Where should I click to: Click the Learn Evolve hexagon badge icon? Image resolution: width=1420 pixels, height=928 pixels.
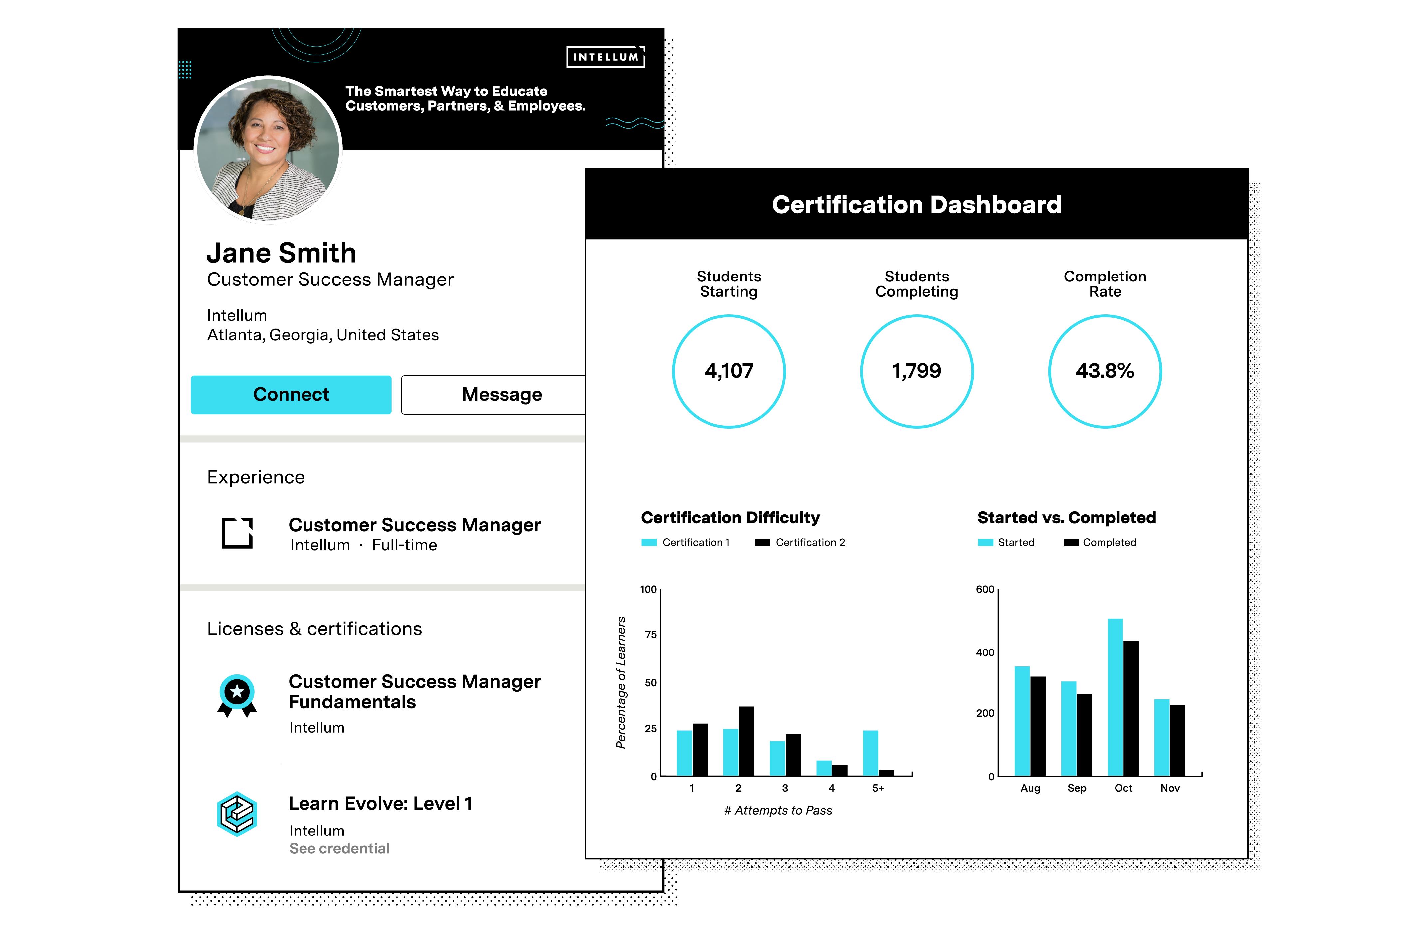coord(237,814)
